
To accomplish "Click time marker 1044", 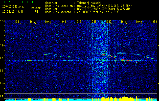I will 63,22.
